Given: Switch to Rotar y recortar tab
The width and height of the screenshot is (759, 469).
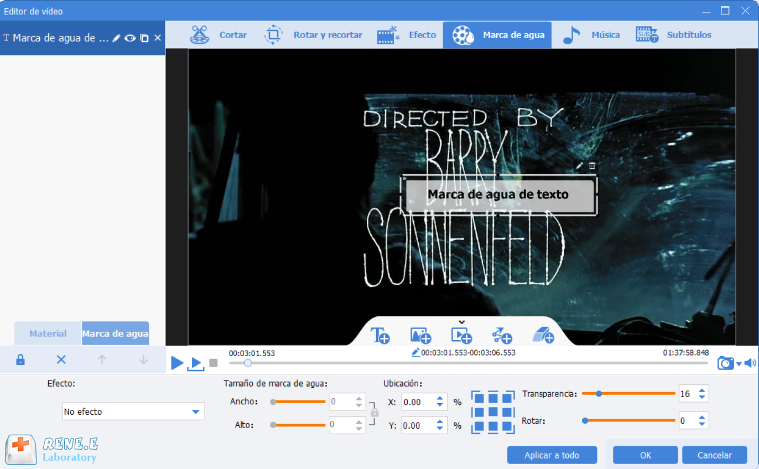Looking at the screenshot, I should pos(313,35).
